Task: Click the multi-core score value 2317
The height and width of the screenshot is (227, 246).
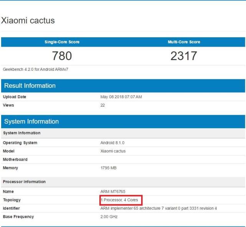Action: pyautogui.click(x=184, y=56)
